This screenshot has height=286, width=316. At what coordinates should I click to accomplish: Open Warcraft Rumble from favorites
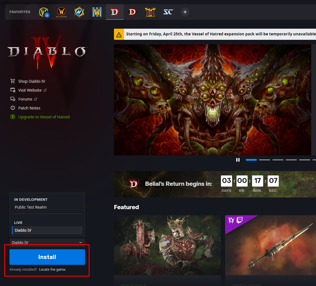(x=79, y=12)
